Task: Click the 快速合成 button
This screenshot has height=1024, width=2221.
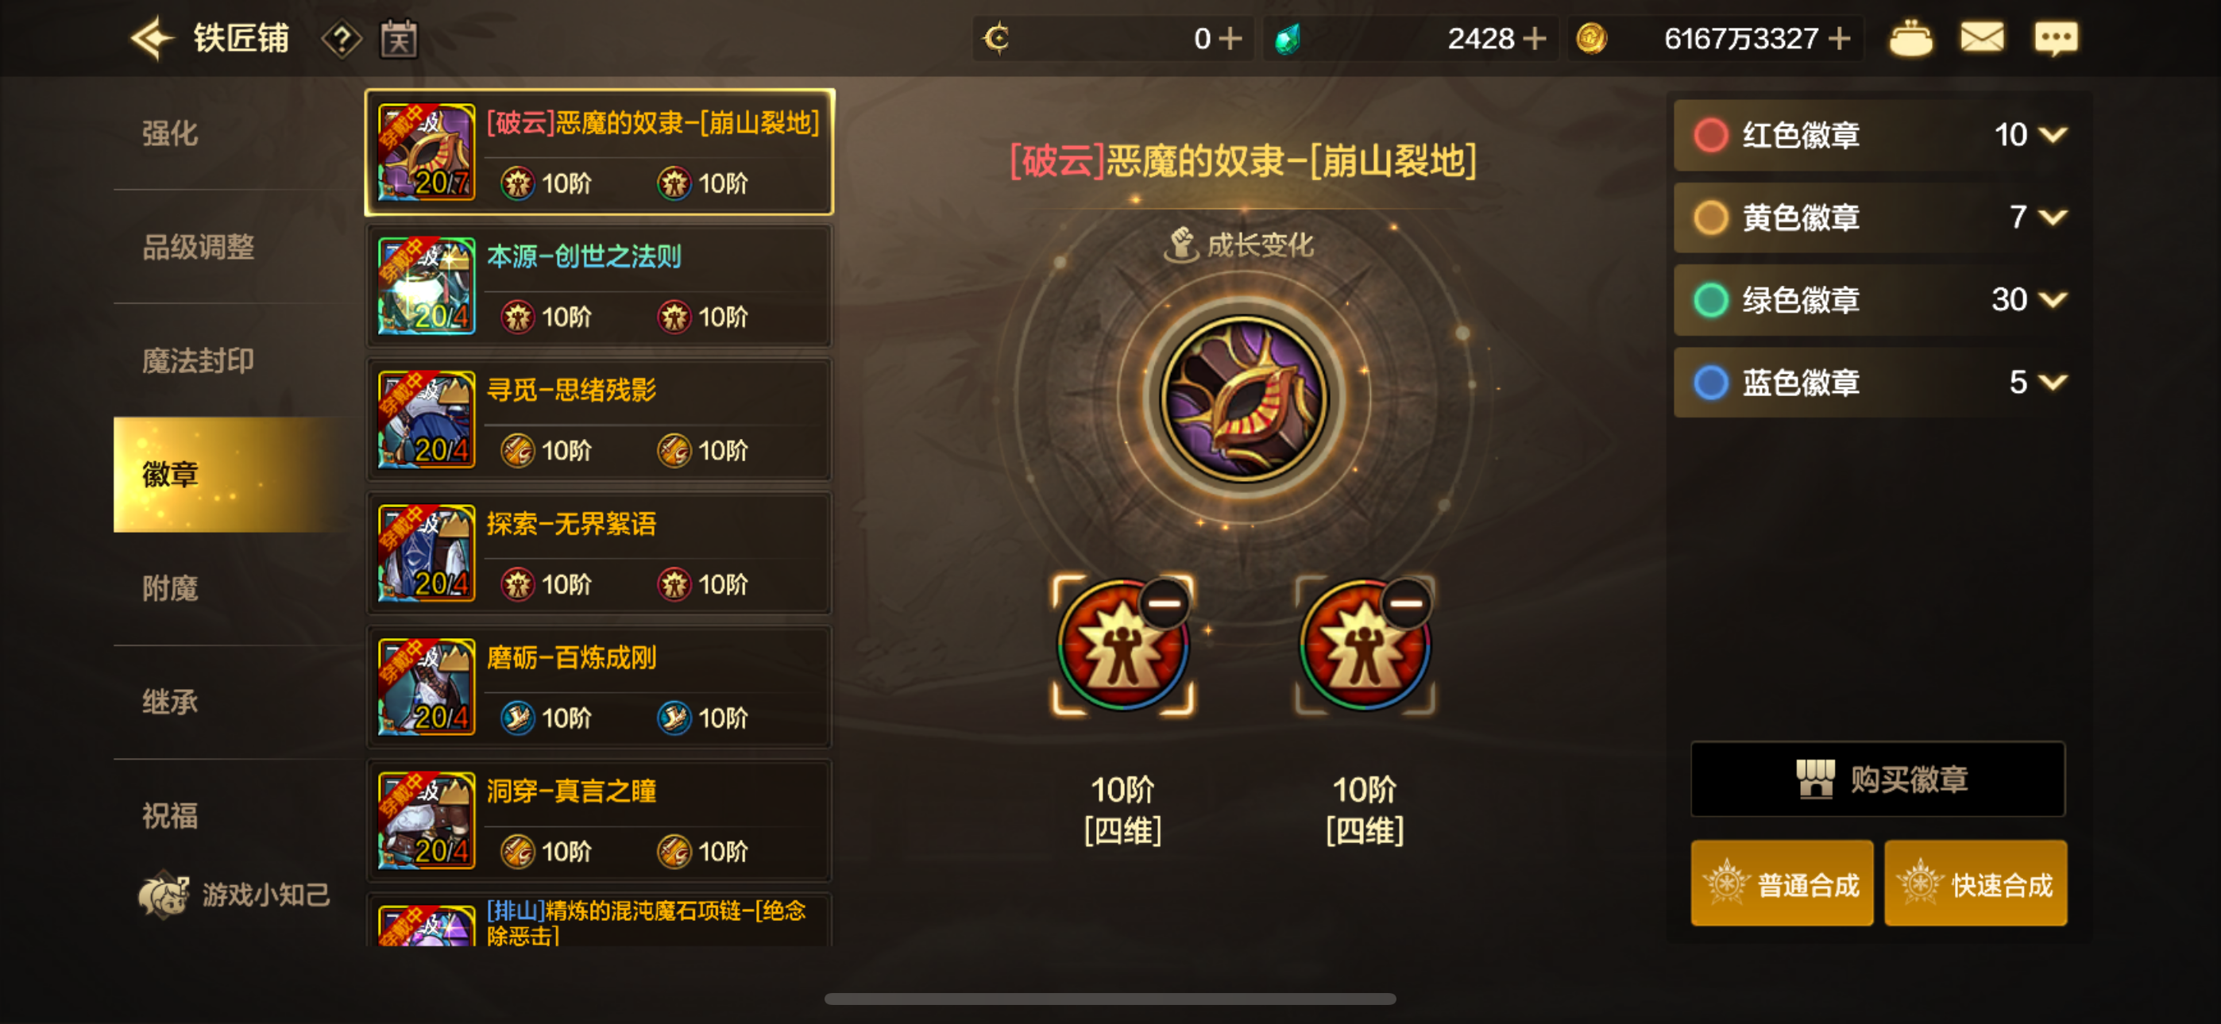Action: [x=1976, y=883]
